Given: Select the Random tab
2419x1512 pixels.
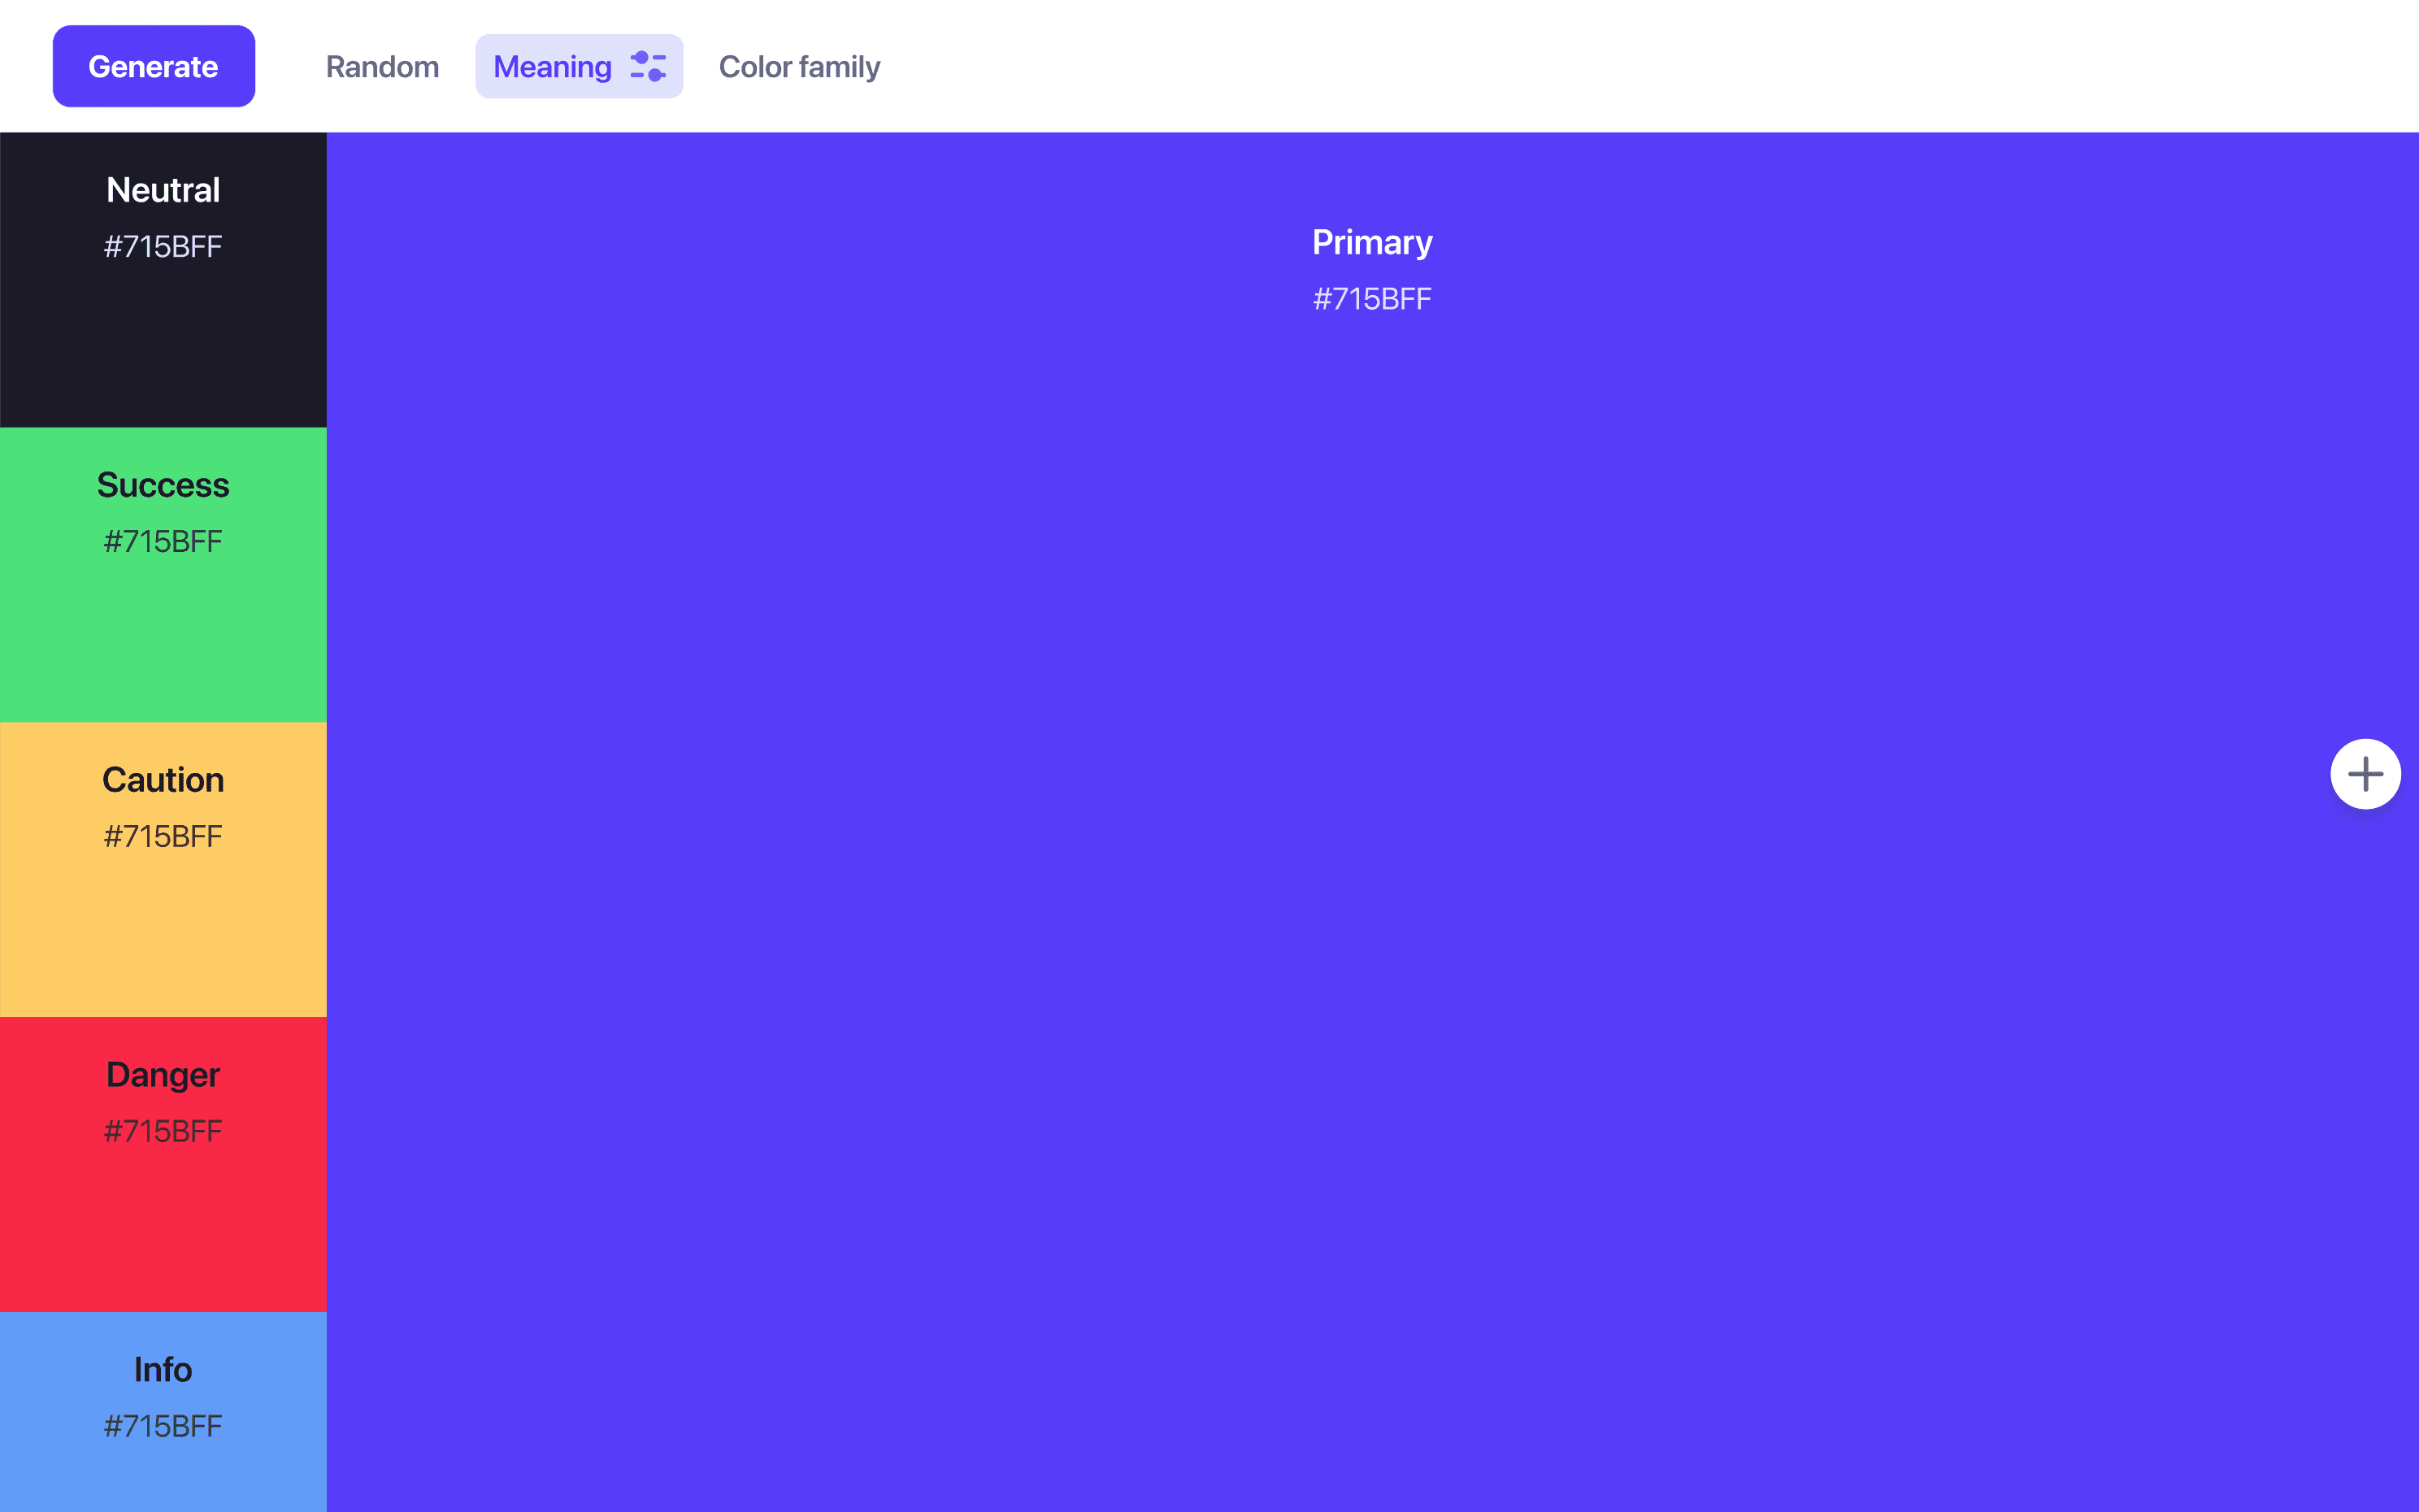Looking at the screenshot, I should click(x=381, y=66).
